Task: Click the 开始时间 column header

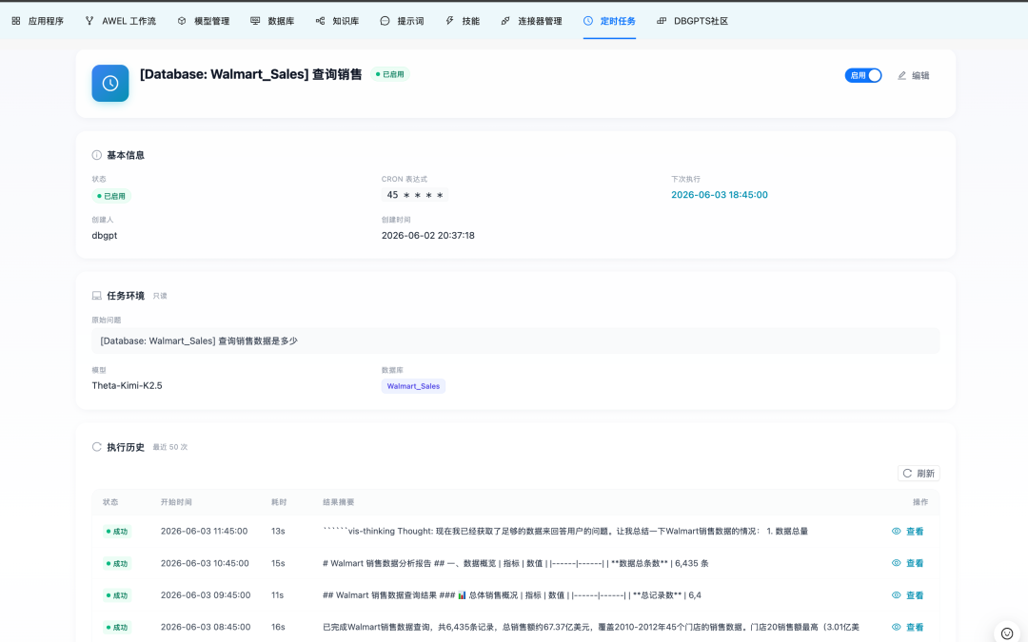Action: click(x=176, y=502)
